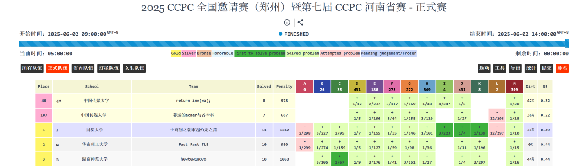Click the 排名 ranking button
The width and height of the screenshot is (580, 166).
[562, 68]
